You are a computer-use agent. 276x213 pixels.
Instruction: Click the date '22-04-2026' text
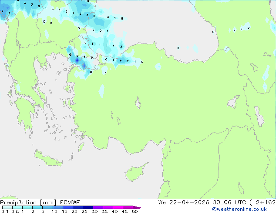click(x=189, y=203)
